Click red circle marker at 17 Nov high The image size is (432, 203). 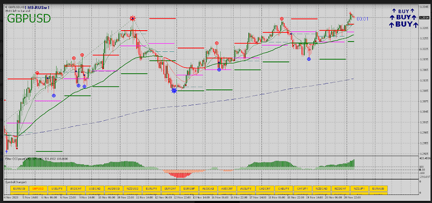[x=281, y=19]
